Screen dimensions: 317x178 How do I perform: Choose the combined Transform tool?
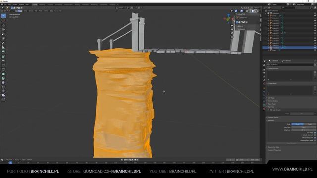[x=3, y=38]
